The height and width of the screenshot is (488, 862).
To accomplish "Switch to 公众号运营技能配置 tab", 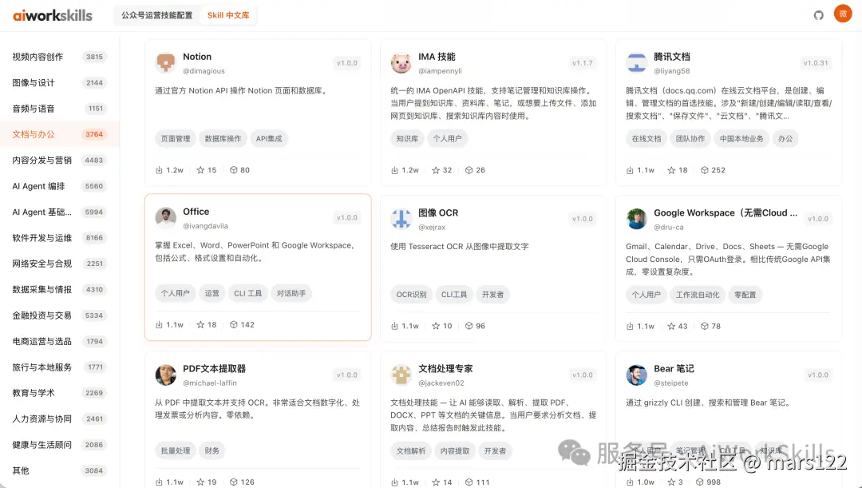I will pyautogui.click(x=157, y=15).
